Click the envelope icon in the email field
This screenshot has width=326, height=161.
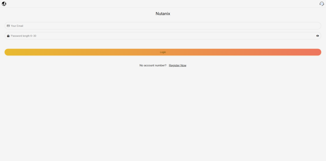[8, 26]
